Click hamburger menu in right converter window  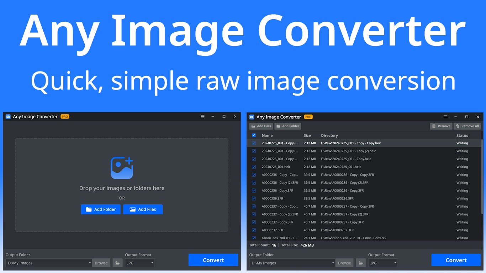click(445, 117)
